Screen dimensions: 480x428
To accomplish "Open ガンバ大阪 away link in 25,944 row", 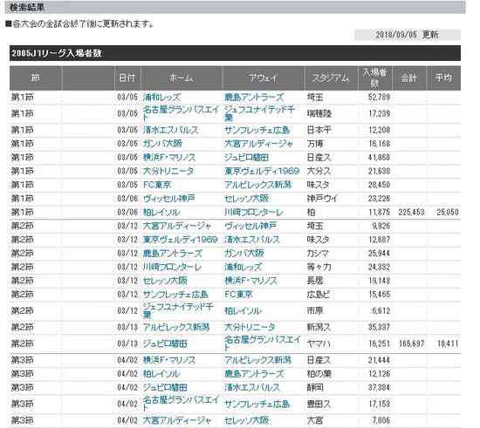I will (244, 253).
